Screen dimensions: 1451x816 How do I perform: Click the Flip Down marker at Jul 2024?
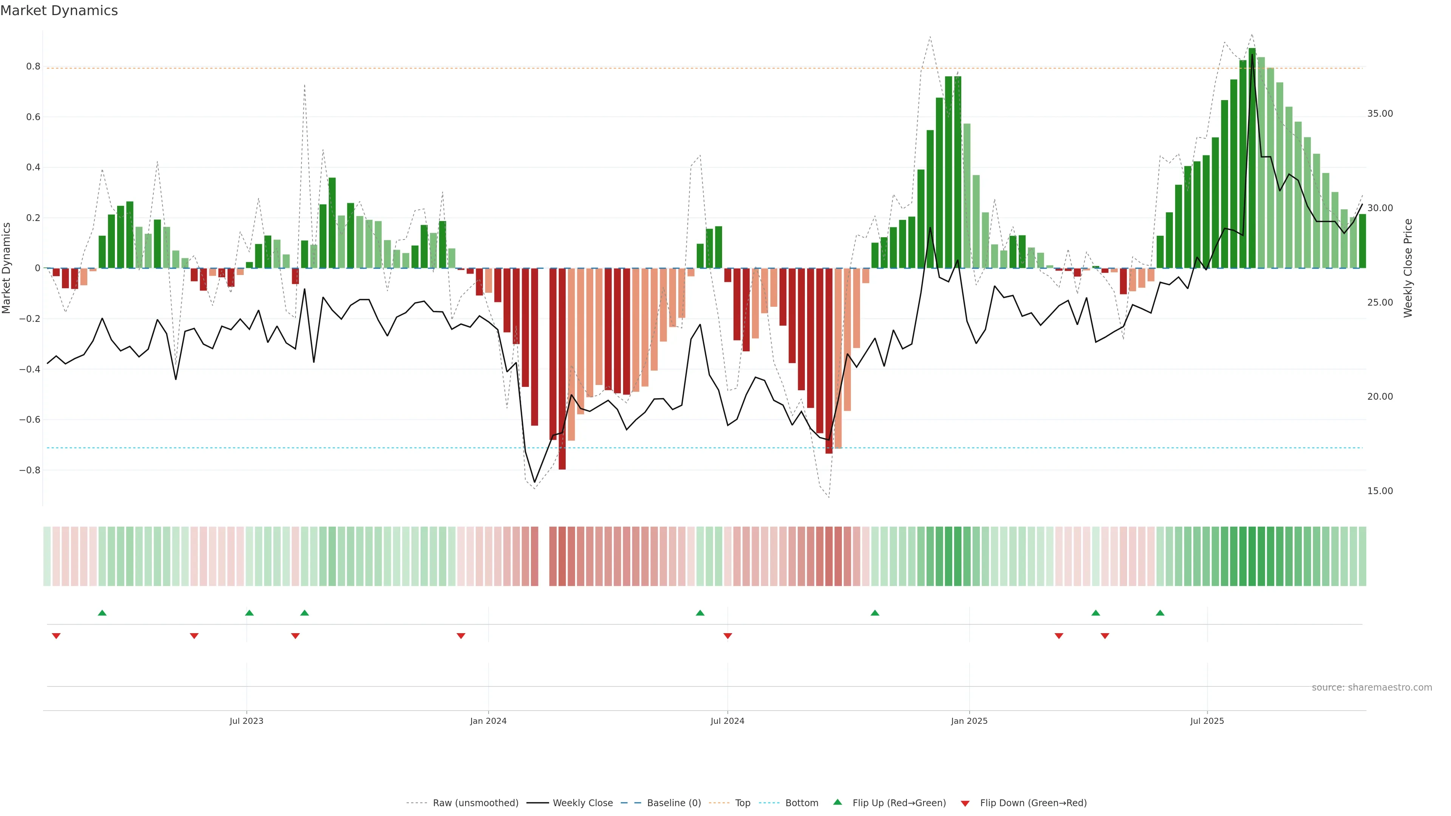pos(727,636)
